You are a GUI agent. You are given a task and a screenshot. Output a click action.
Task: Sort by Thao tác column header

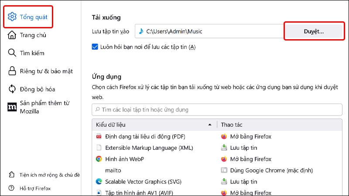[x=280, y=125]
